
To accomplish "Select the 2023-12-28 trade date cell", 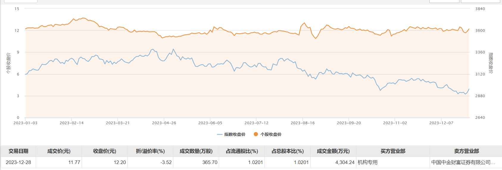I will coord(18,162).
